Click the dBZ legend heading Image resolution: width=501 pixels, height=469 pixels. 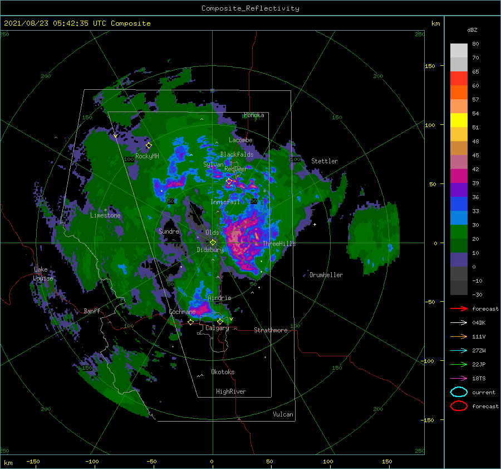(x=472, y=30)
